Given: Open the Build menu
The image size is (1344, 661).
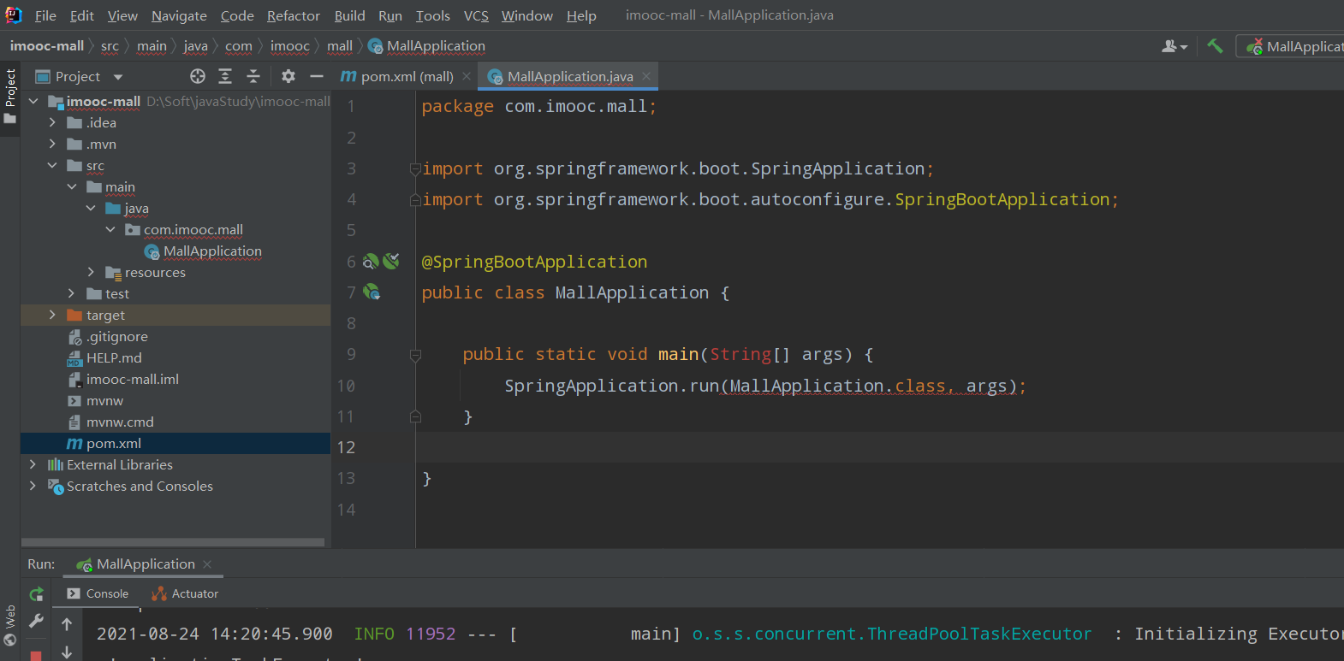Looking at the screenshot, I should [349, 15].
